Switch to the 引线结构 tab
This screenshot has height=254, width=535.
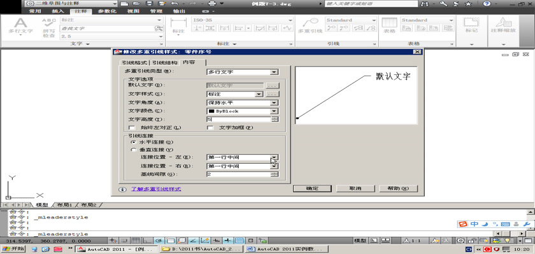click(164, 63)
